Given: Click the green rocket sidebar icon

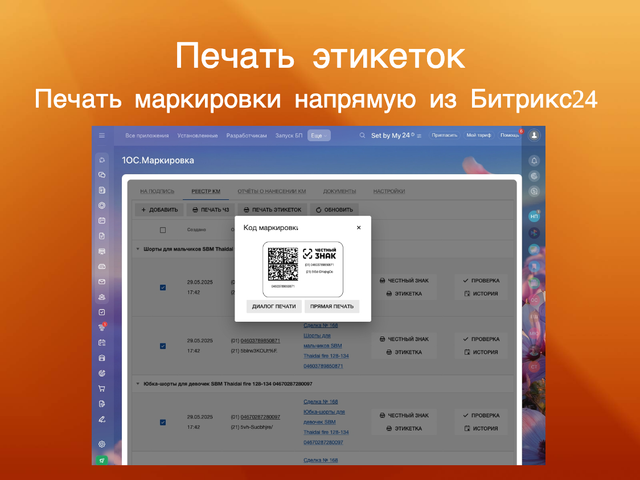Looking at the screenshot, I should [x=101, y=461].
